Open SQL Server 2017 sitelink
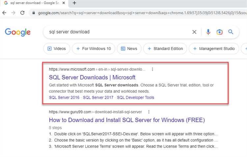Screen dimensions: 247x157 point(98,97)
